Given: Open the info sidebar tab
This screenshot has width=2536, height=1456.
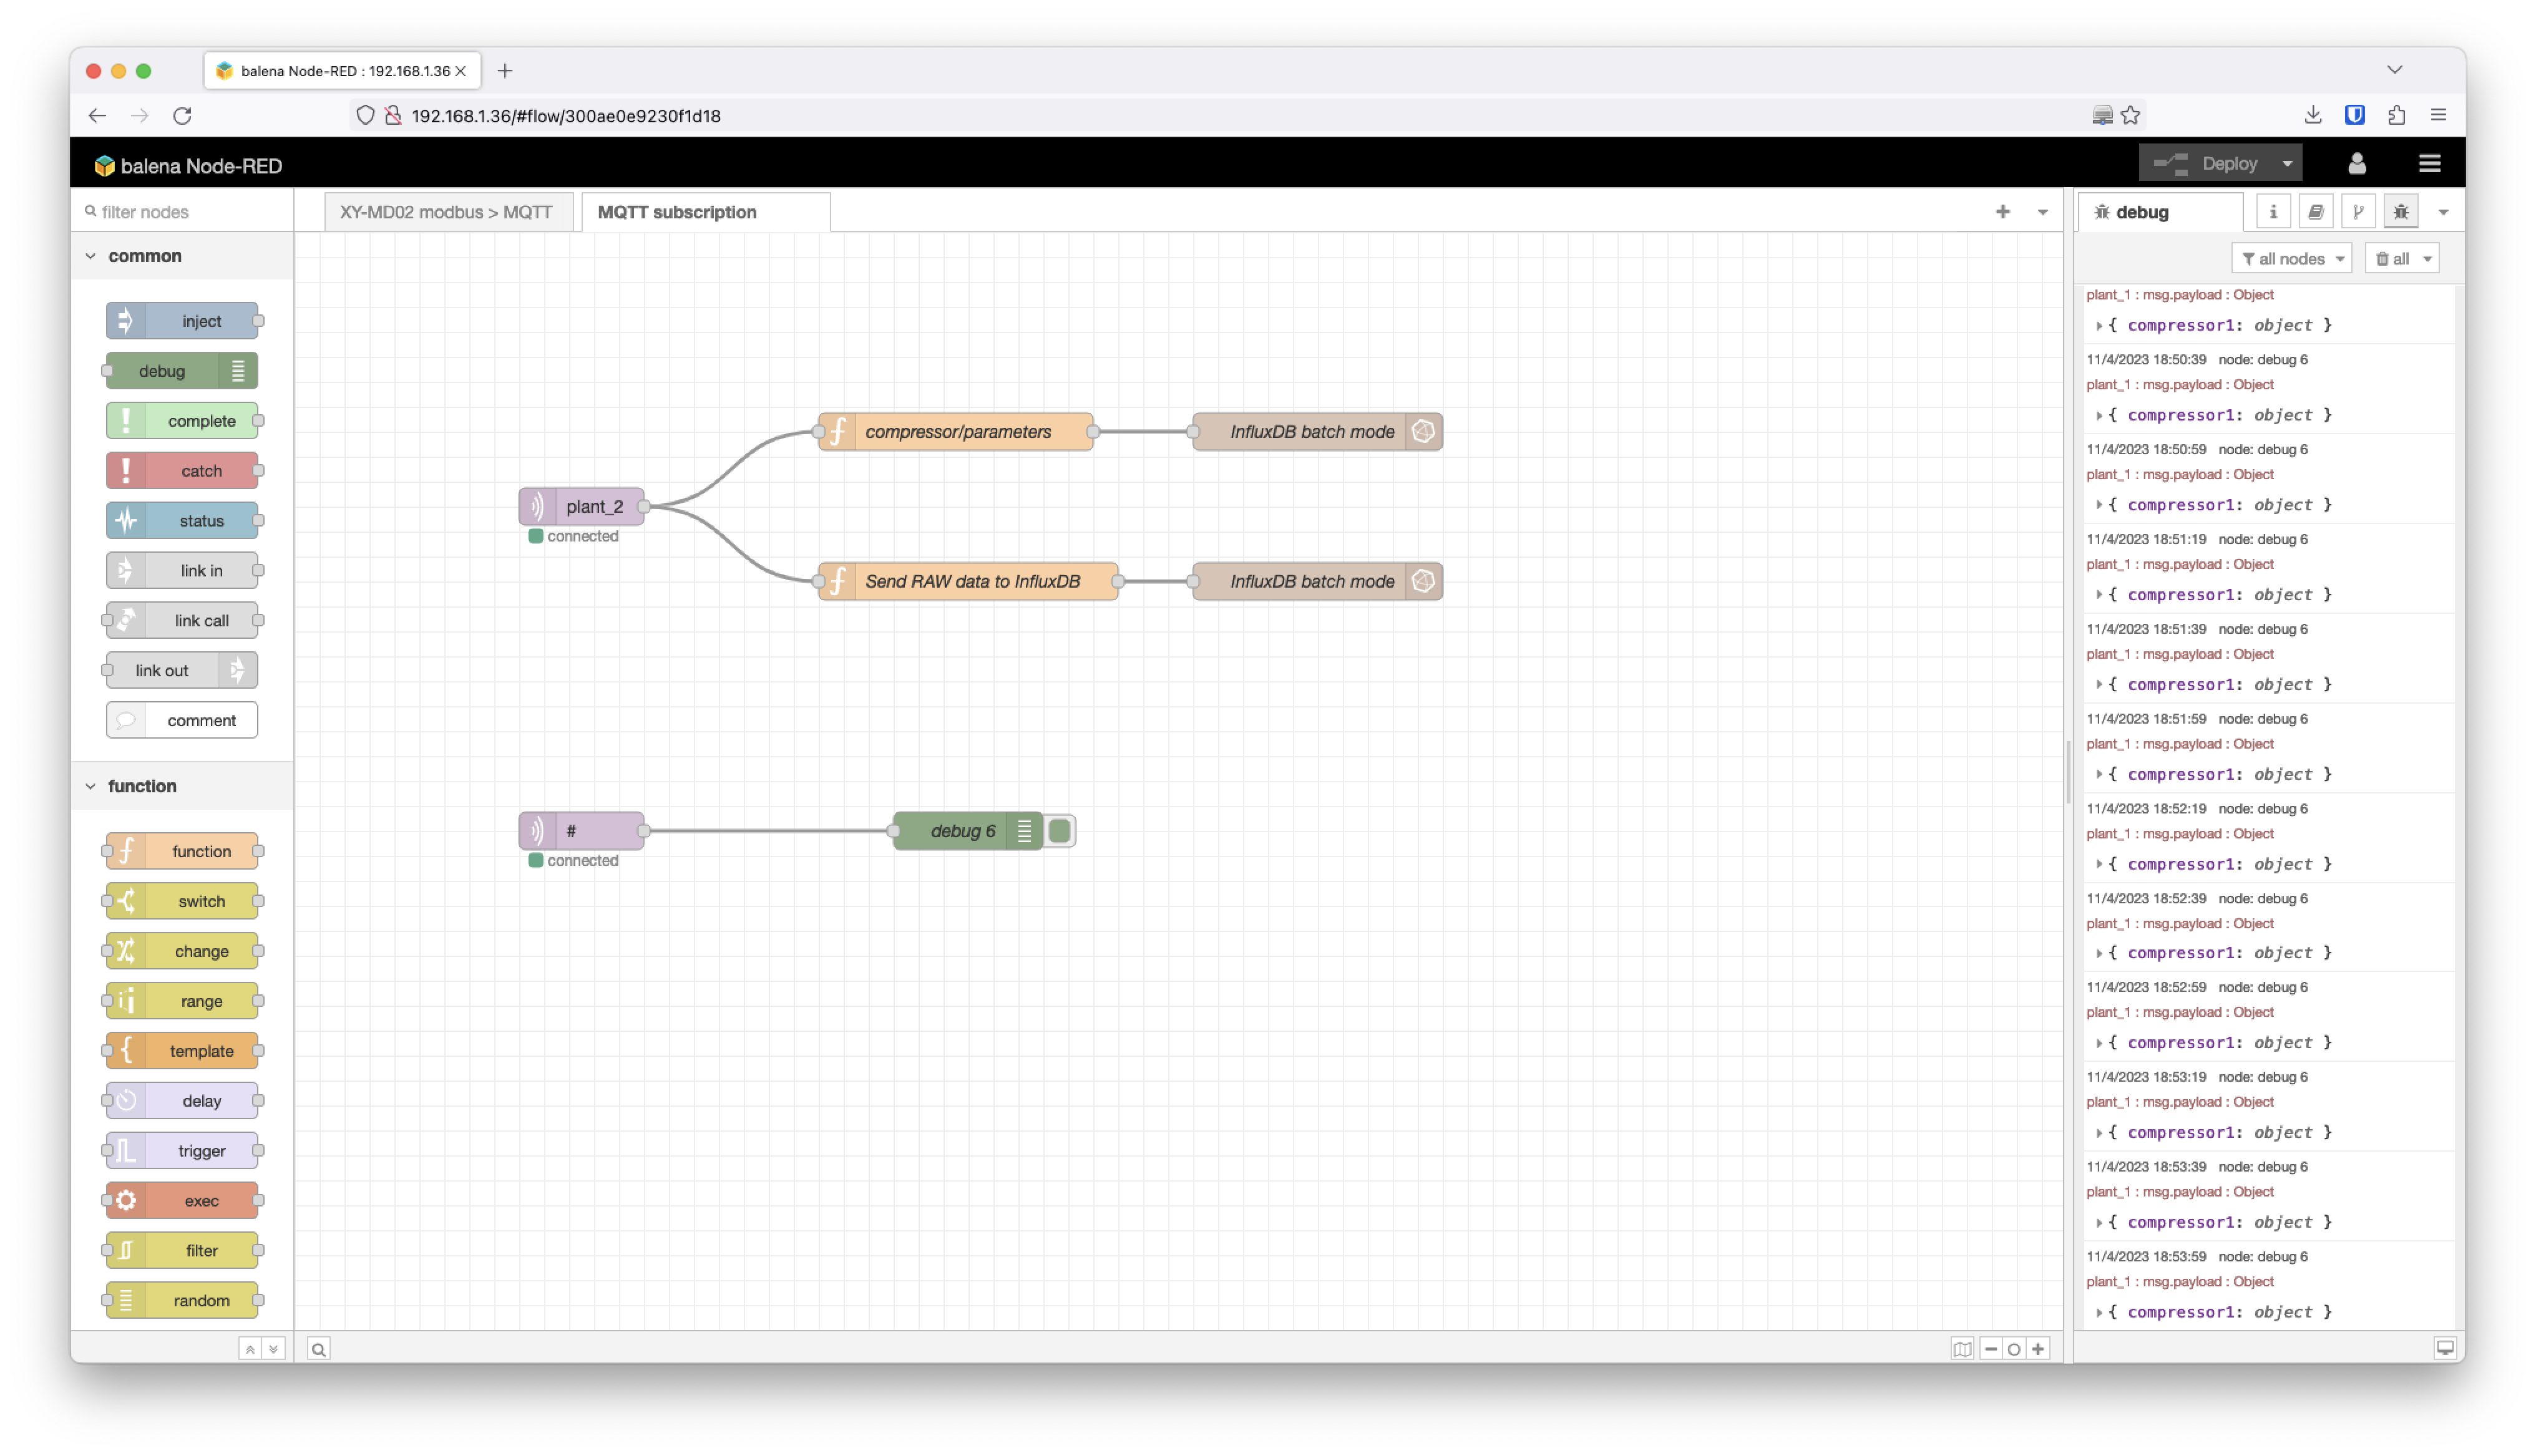Looking at the screenshot, I should (2273, 210).
